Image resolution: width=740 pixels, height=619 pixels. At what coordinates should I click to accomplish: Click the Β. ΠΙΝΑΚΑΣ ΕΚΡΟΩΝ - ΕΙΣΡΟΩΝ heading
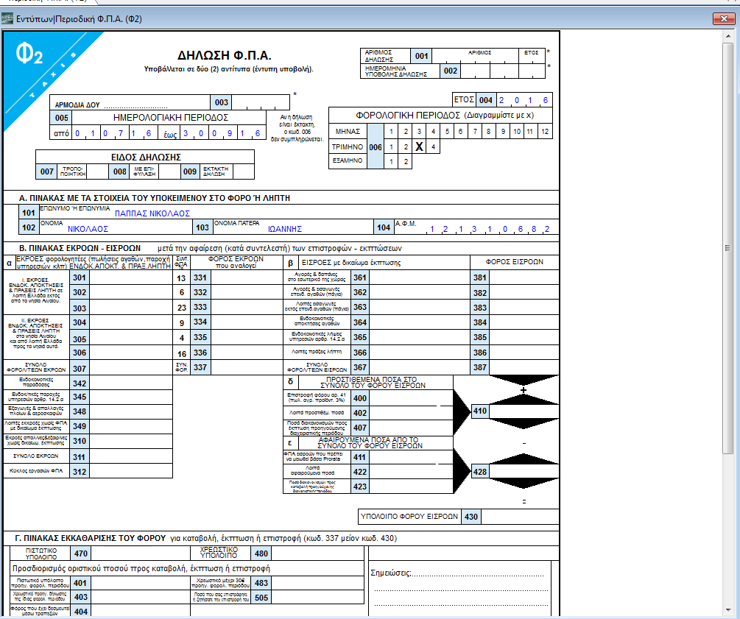80,248
